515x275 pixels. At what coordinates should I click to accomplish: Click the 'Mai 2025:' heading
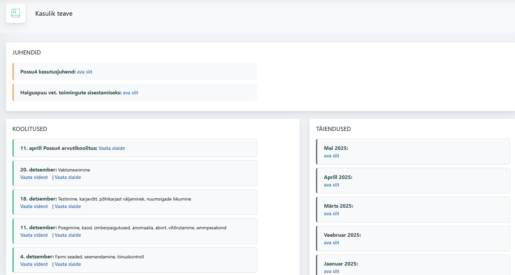336,148
